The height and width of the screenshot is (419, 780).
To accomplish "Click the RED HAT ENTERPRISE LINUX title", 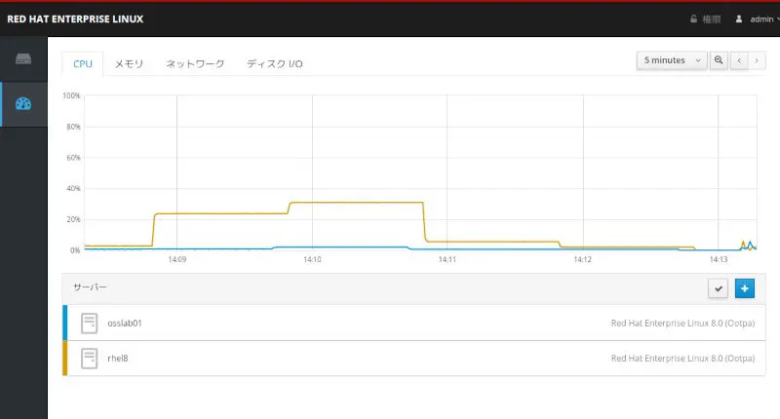I will pos(75,19).
